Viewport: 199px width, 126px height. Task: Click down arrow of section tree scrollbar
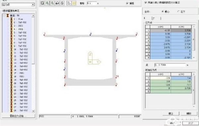point(33,111)
